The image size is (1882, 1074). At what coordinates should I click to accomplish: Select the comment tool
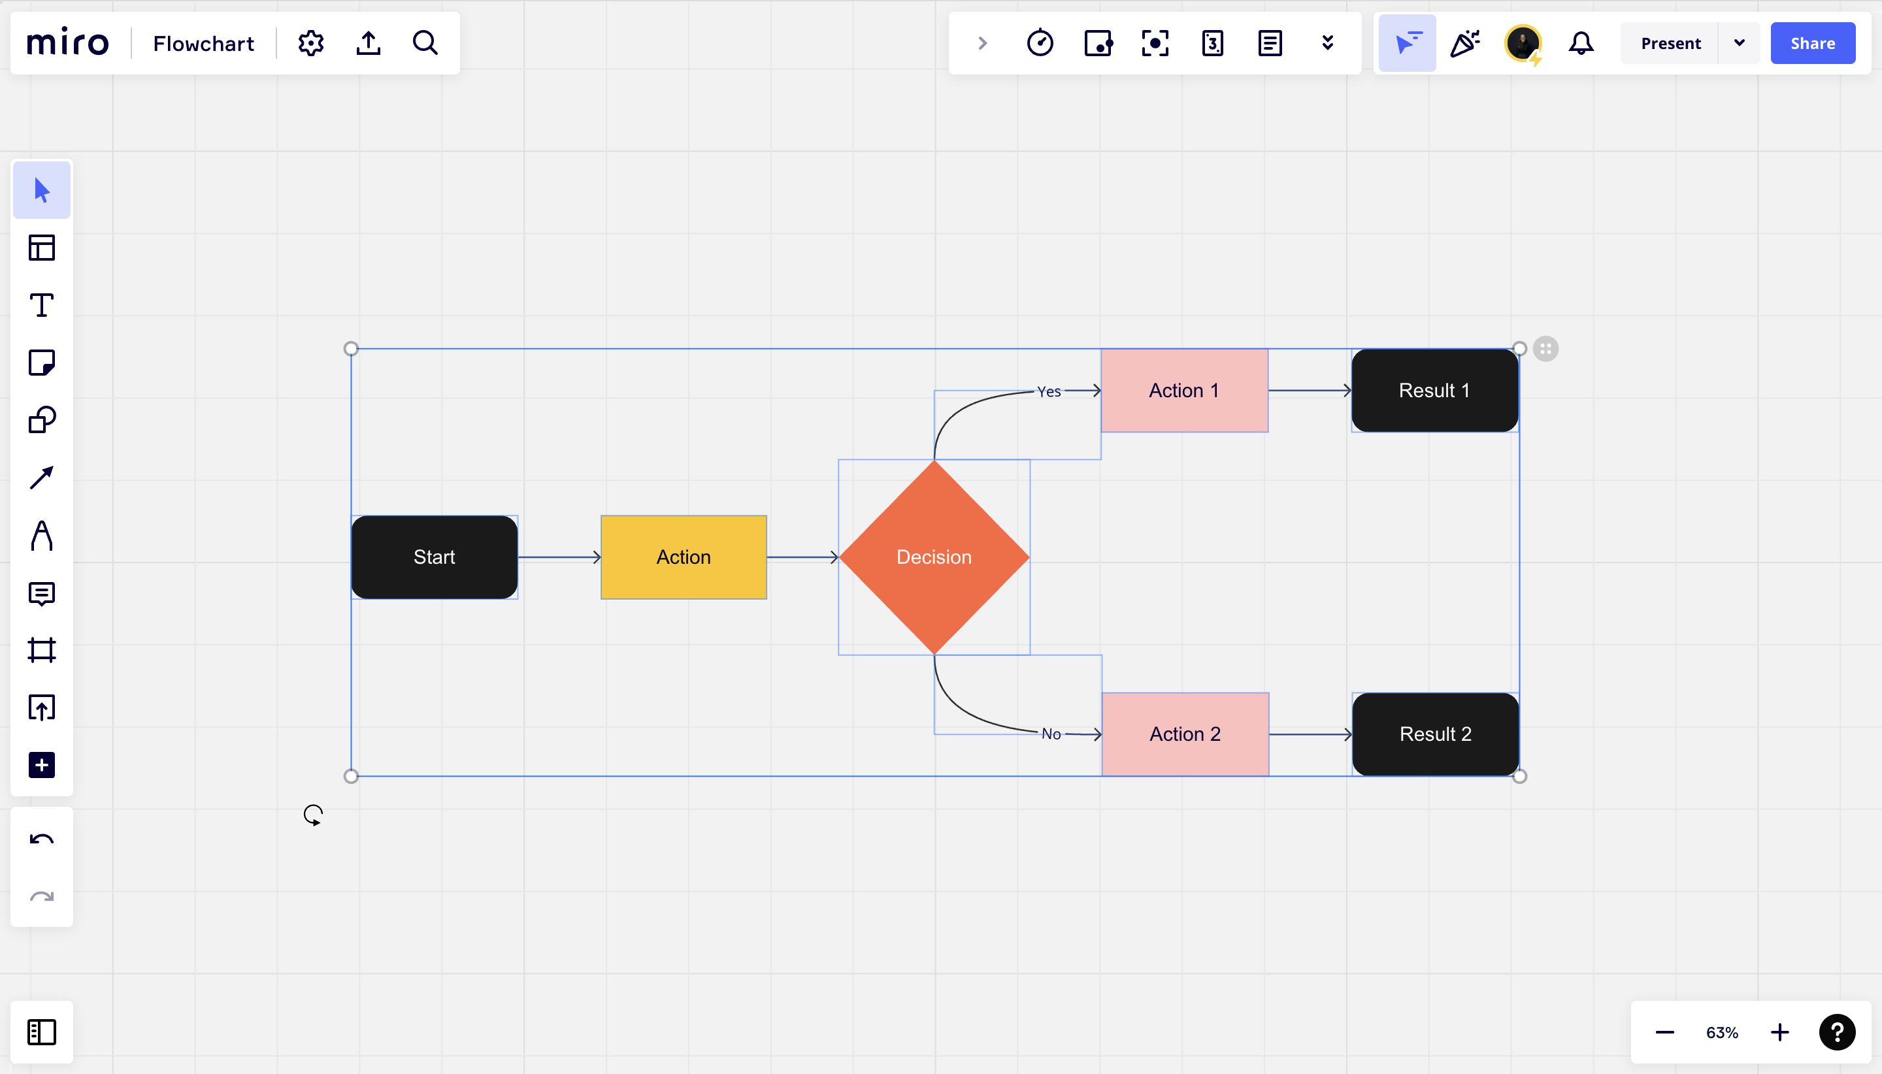click(x=42, y=593)
